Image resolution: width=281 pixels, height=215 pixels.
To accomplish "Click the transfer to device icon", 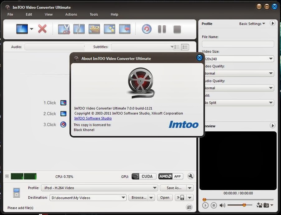I will (x=180, y=198).
